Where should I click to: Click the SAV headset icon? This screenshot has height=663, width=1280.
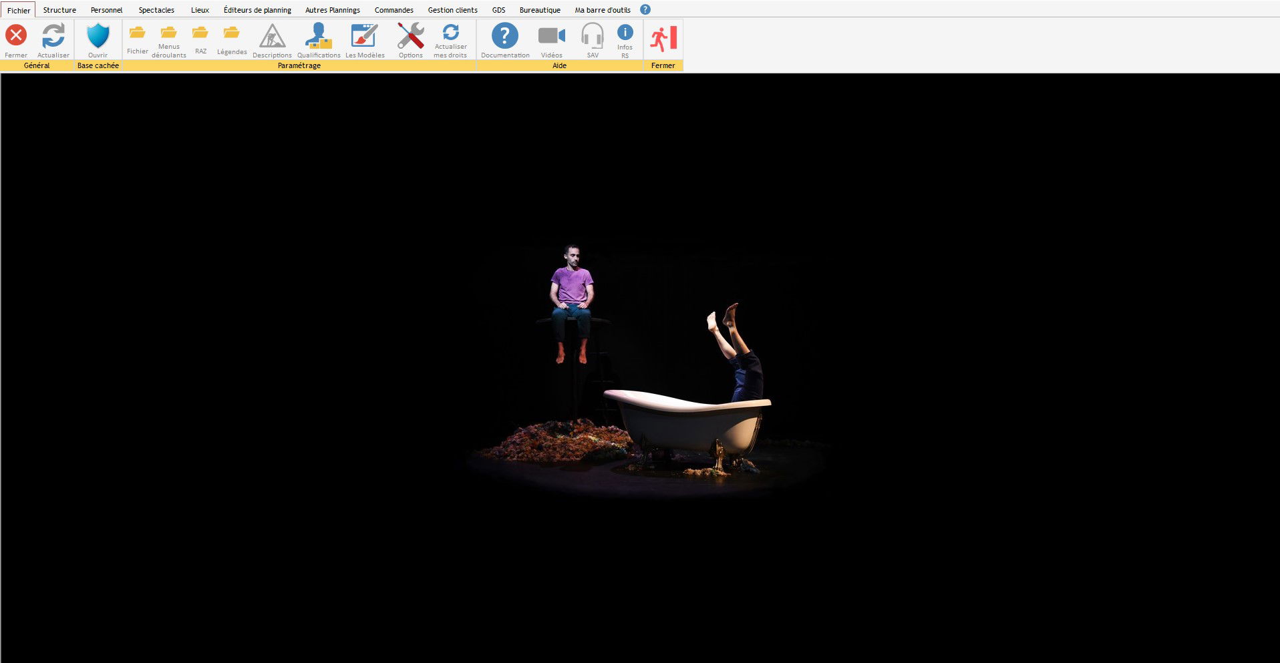coord(593,35)
